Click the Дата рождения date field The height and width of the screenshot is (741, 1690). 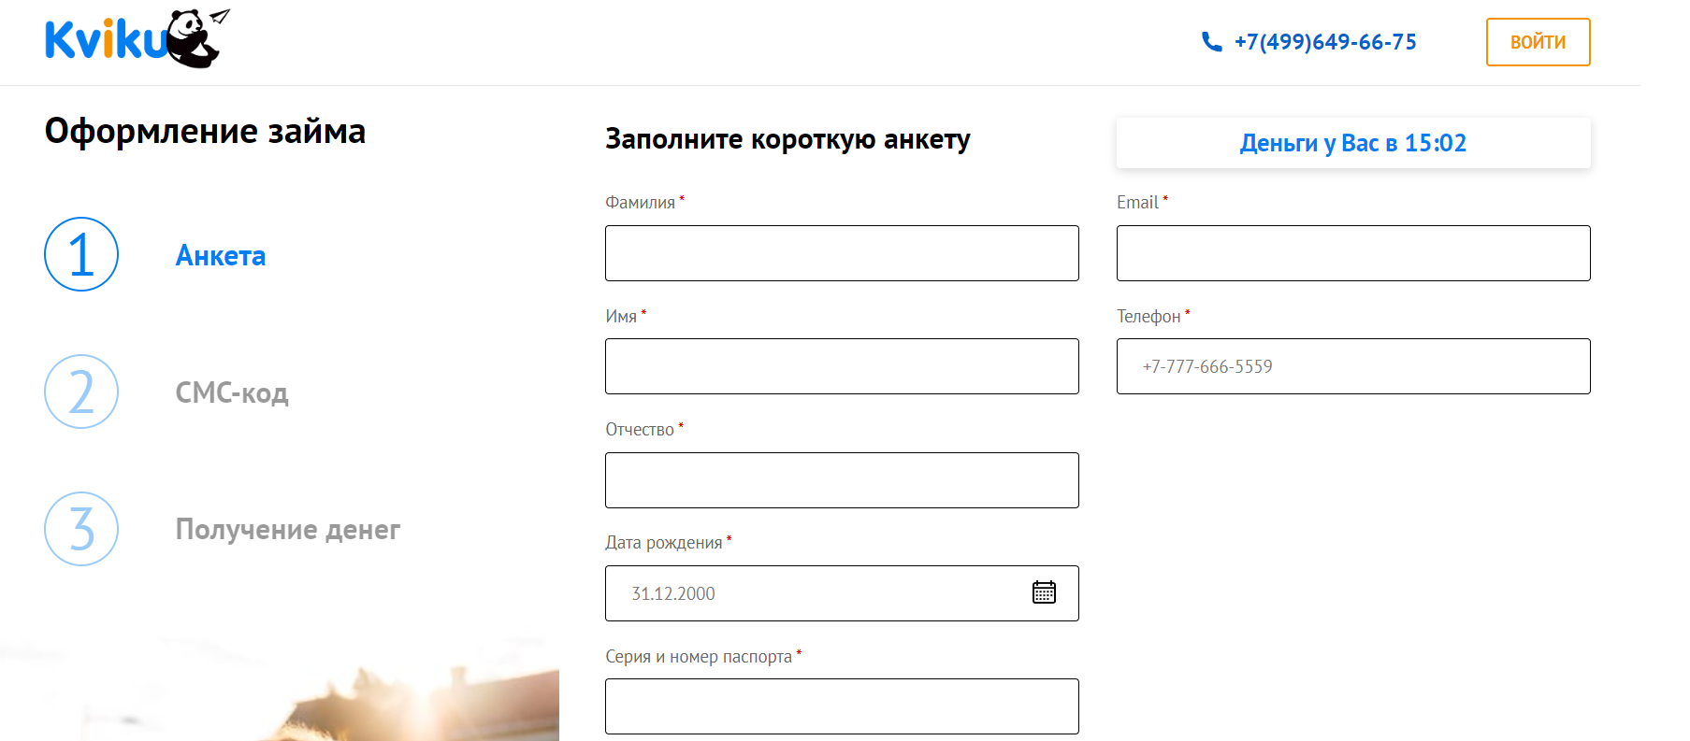point(842,593)
